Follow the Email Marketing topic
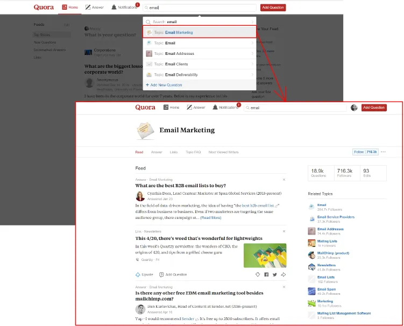The height and width of the screenshot is (326, 404). click(365, 152)
